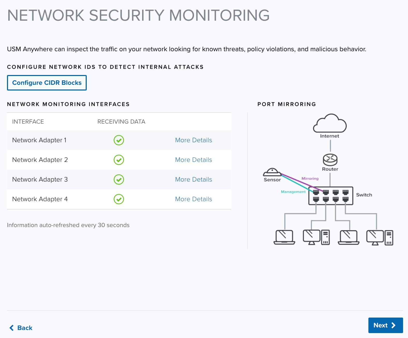Click the green checkmark for Network Adapter 4
The height and width of the screenshot is (338, 408).
pos(119,199)
